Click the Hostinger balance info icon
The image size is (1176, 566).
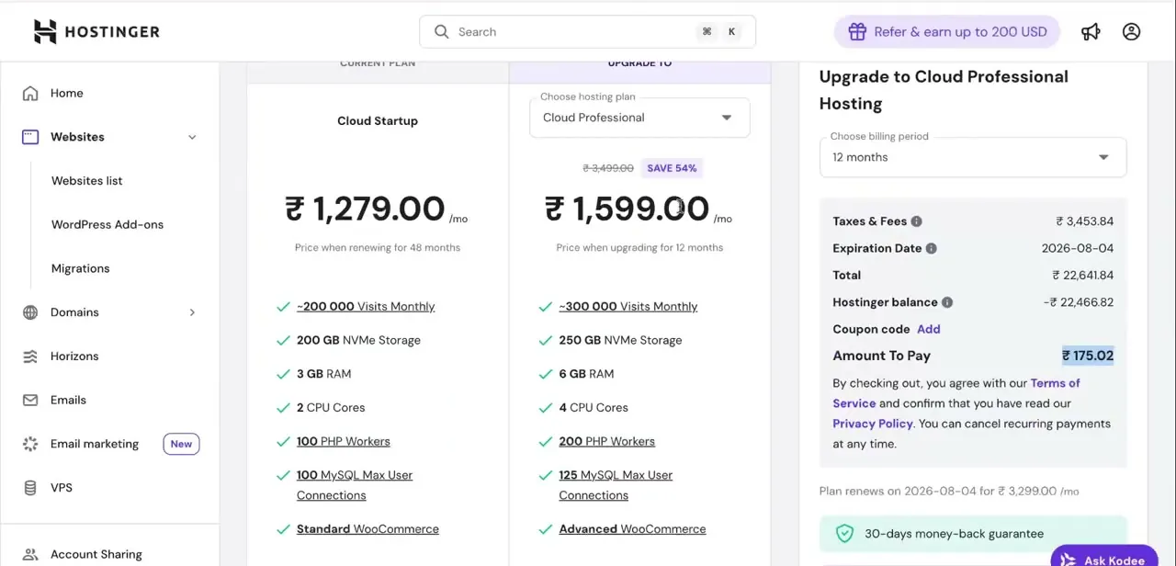(947, 302)
